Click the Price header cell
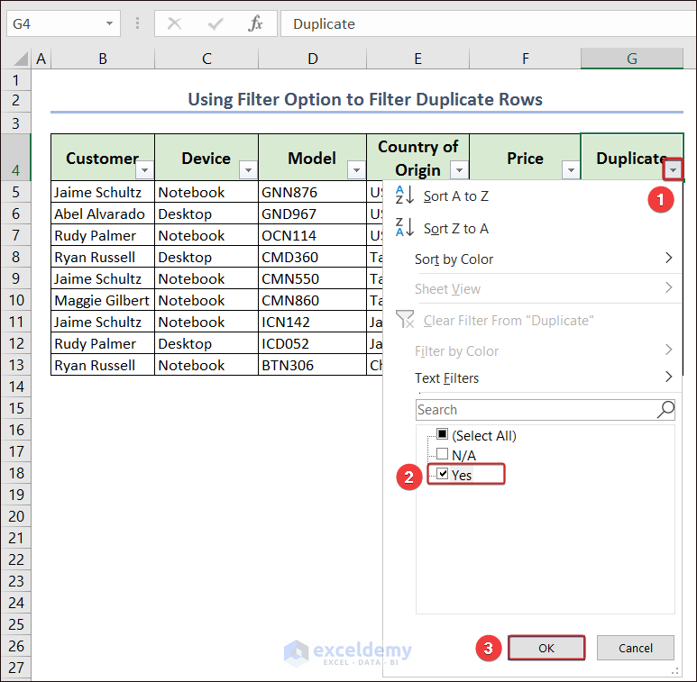This screenshot has width=697, height=682. pos(525,157)
